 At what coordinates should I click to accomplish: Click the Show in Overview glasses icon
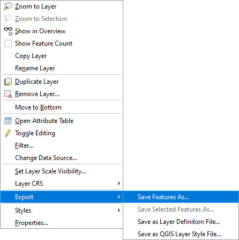(x=8, y=31)
